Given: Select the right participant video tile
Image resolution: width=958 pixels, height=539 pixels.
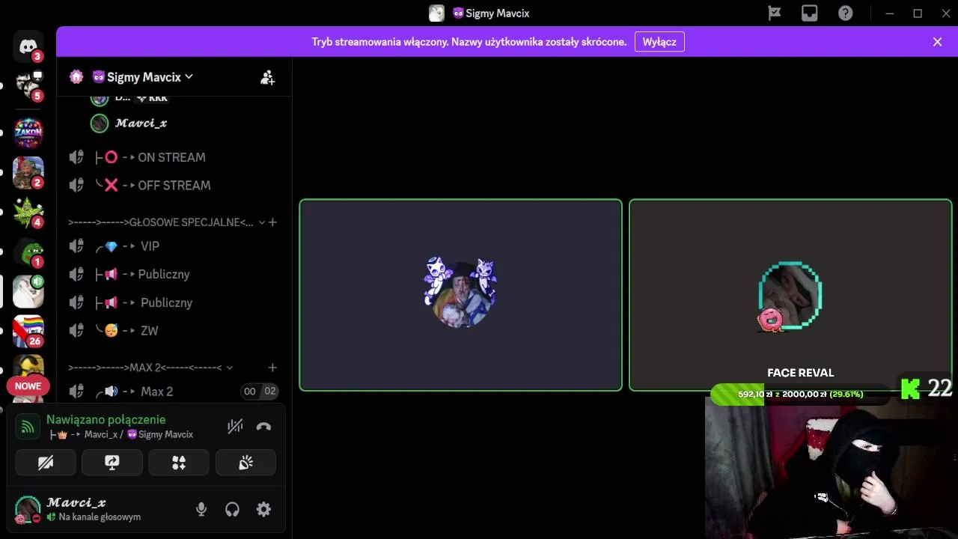Looking at the screenshot, I should [x=790, y=295].
